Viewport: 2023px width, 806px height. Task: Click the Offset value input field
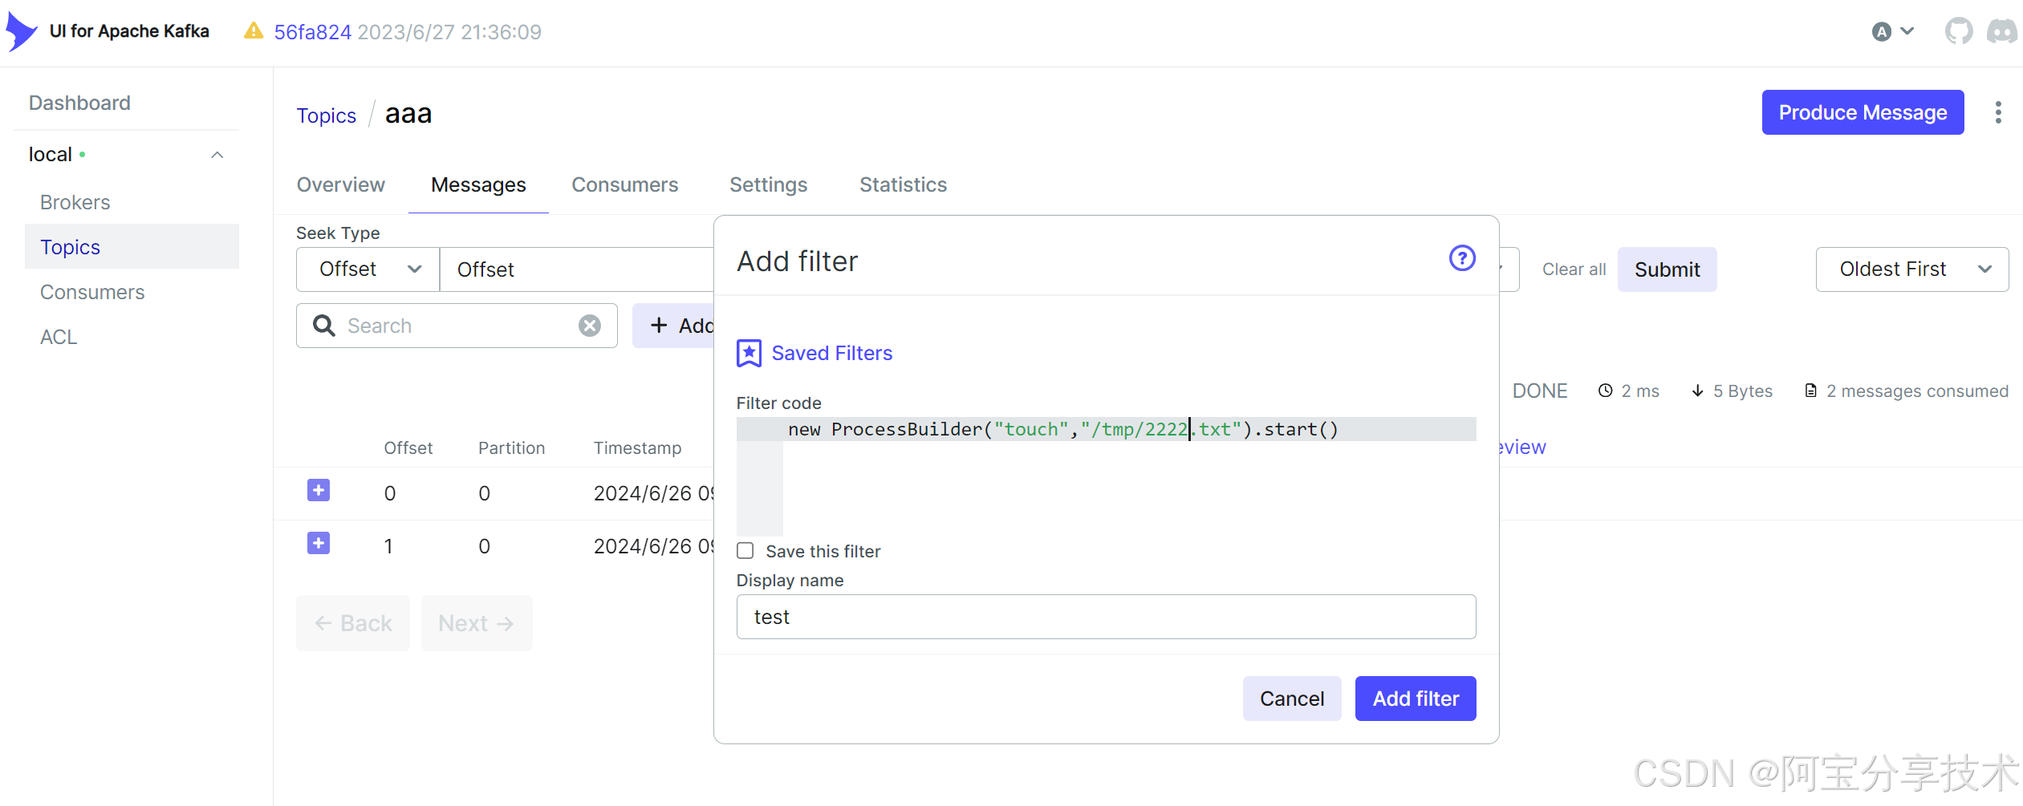[x=577, y=269]
